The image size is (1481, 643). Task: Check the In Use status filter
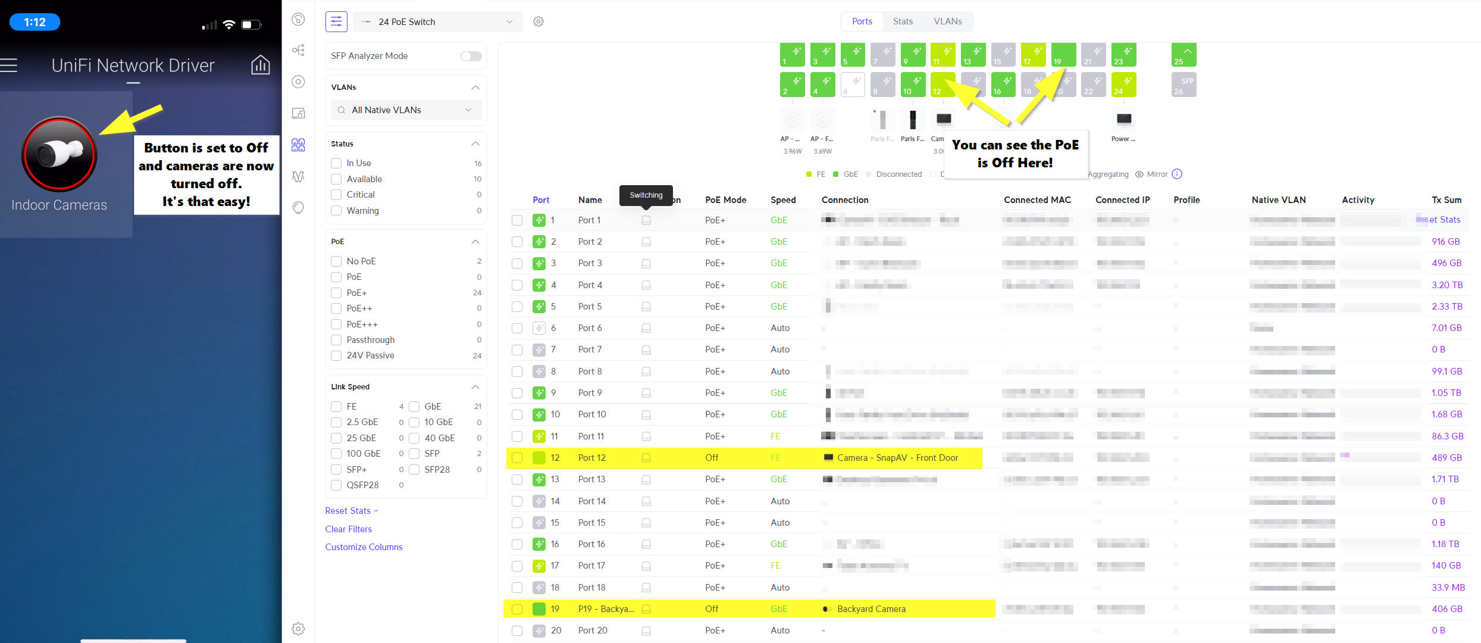[x=336, y=163]
